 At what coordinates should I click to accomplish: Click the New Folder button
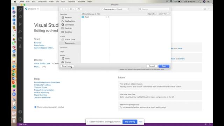tap(67, 66)
